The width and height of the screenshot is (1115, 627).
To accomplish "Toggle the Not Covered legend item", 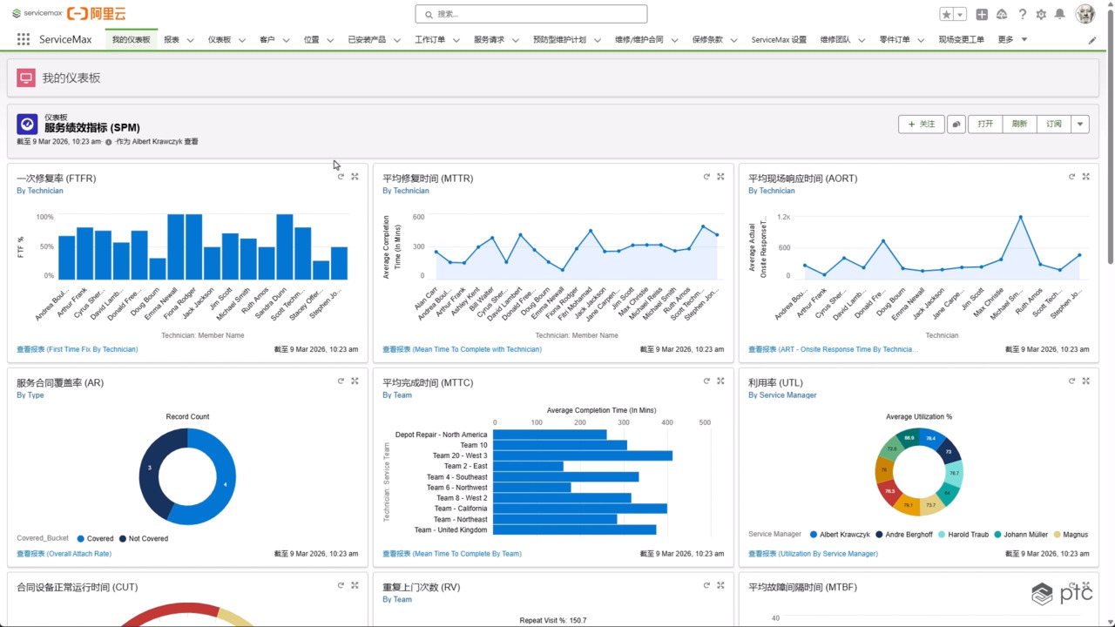I will pyautogui.click(x=144, y=539).
